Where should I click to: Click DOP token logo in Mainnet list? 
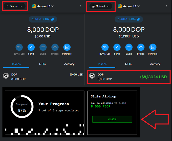point(92,76)
